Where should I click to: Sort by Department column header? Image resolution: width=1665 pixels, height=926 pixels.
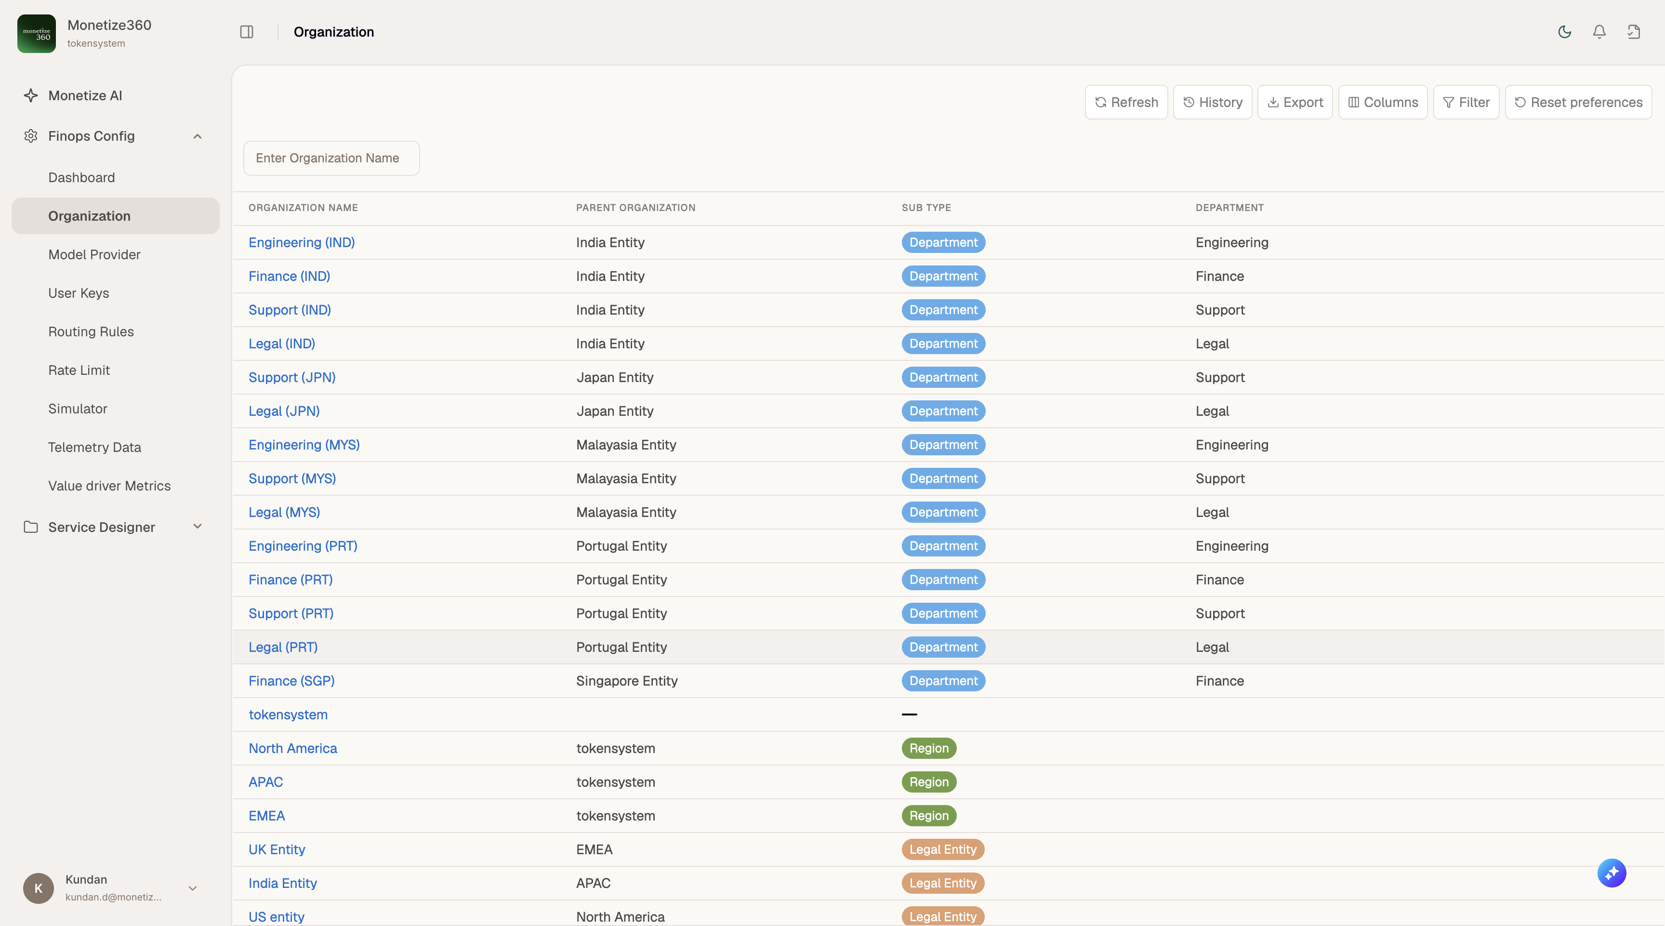click(1229, 208)
